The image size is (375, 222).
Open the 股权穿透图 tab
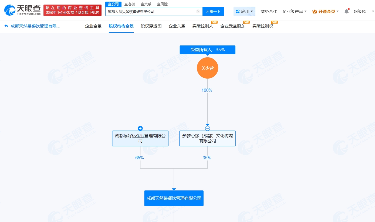(x=151, y=26)
